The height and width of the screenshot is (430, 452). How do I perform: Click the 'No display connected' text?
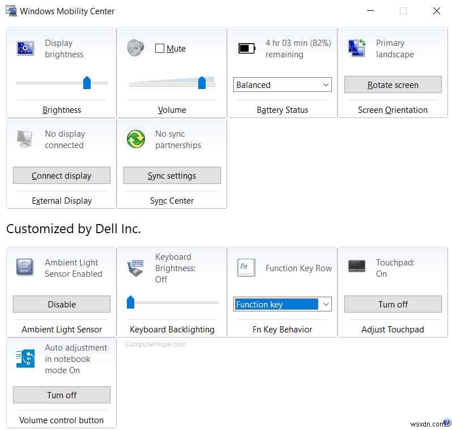(x=65, y=139)
